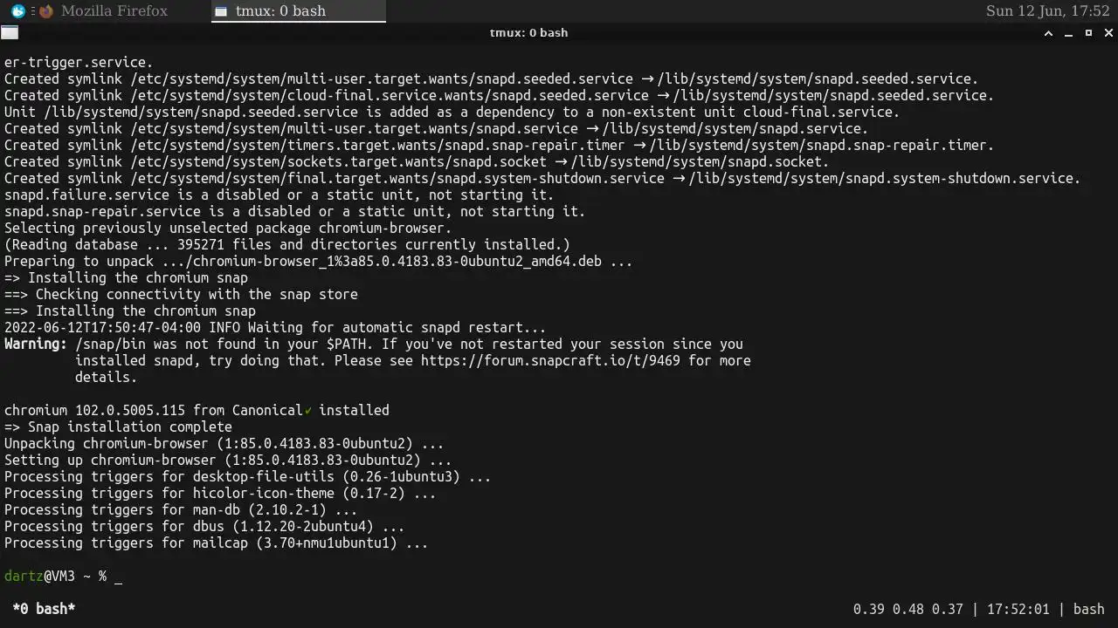Click the bold "Warning:" label in the terminal output
The image size is (1118, 628).
[36, 345]
